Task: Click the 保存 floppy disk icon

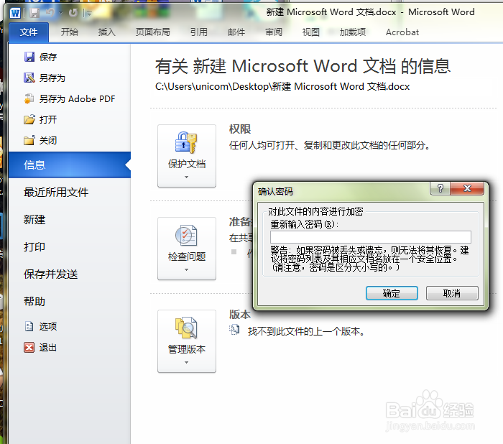Action: pos(29,57)
